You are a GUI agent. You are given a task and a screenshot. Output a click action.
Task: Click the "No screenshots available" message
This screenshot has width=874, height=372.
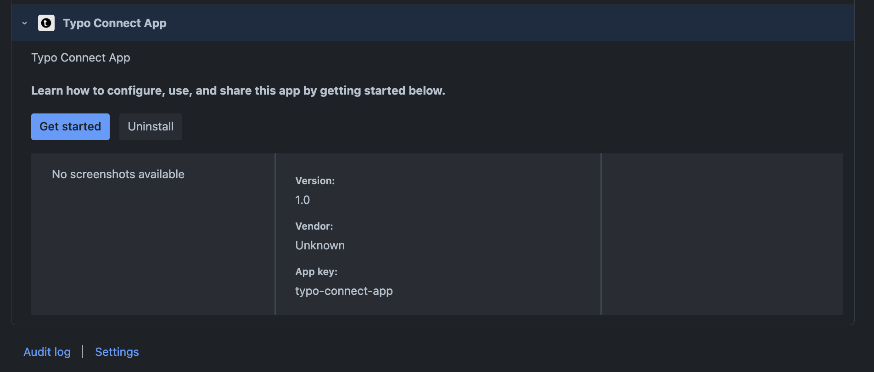(118, 174)
